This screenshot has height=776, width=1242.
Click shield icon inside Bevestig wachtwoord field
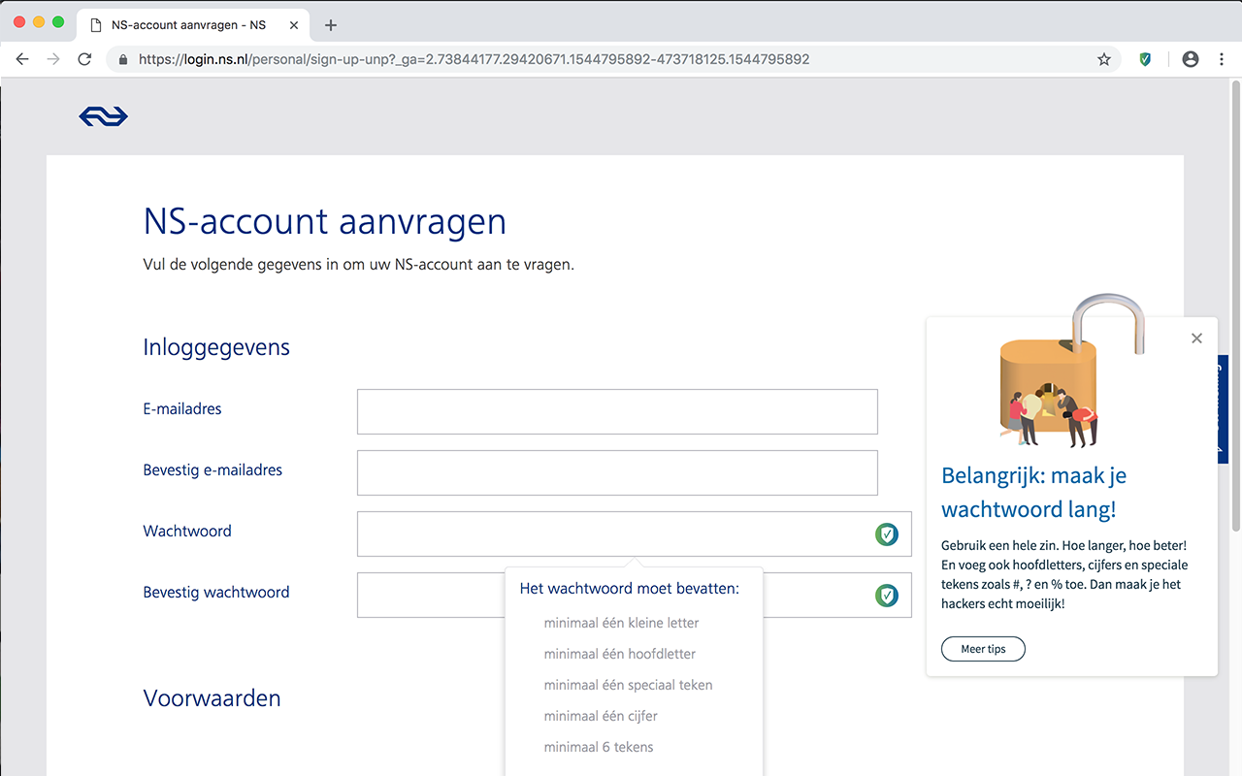(887, 595)
